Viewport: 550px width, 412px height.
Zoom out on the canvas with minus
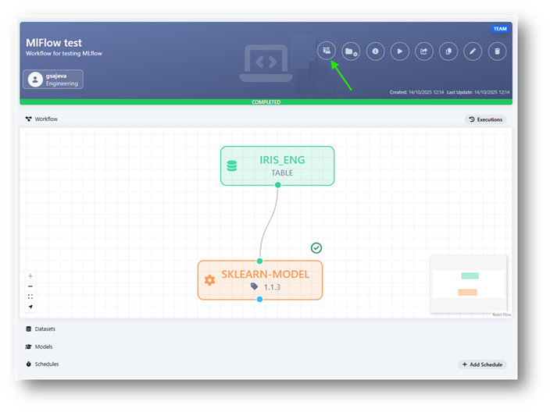pyautogui.click(x=30, y=286)
